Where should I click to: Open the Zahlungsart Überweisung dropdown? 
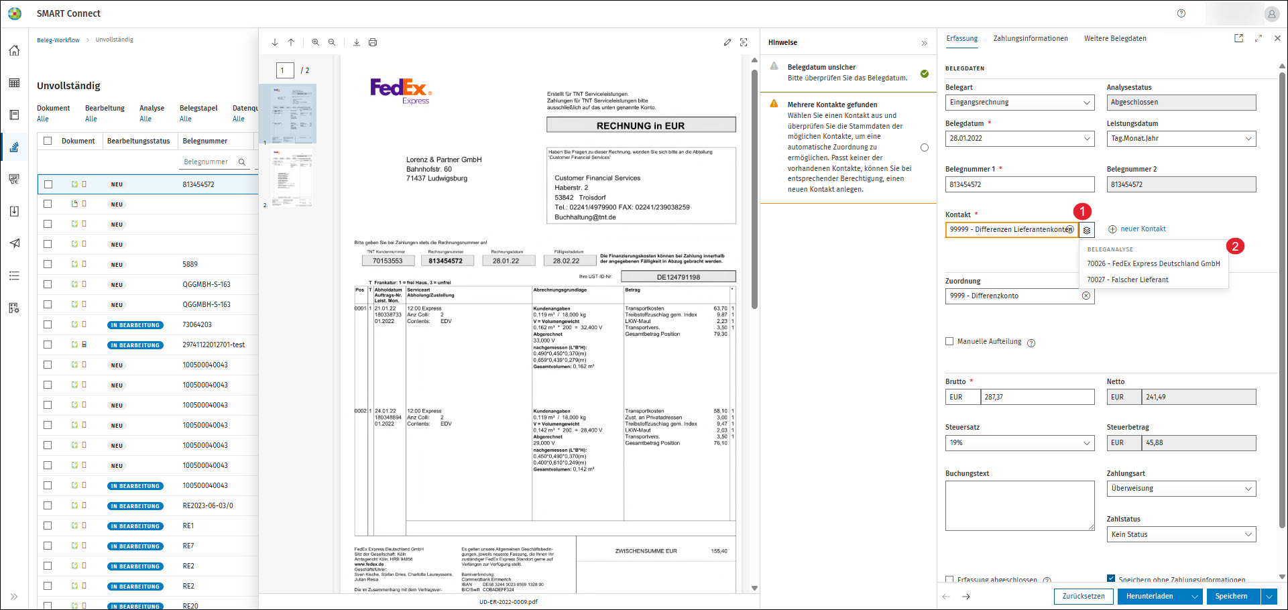(1181, 489)
